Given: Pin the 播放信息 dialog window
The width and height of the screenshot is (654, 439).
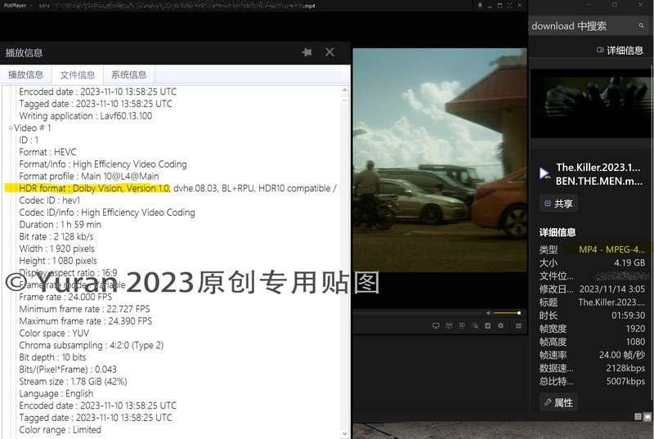Looking at the screenshot, I should [x=307, y=52].
